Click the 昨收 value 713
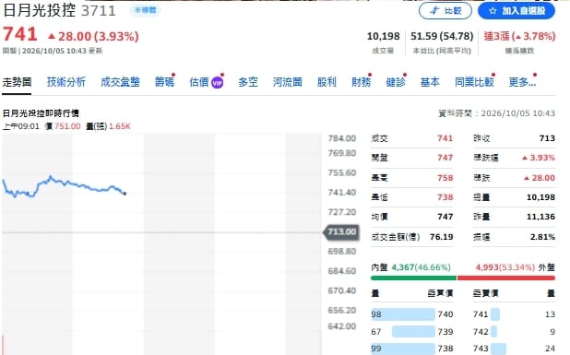 (x=547, y=138)
